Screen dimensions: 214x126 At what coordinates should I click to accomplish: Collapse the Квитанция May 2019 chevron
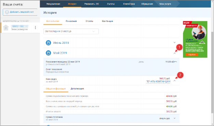(174, 80)
